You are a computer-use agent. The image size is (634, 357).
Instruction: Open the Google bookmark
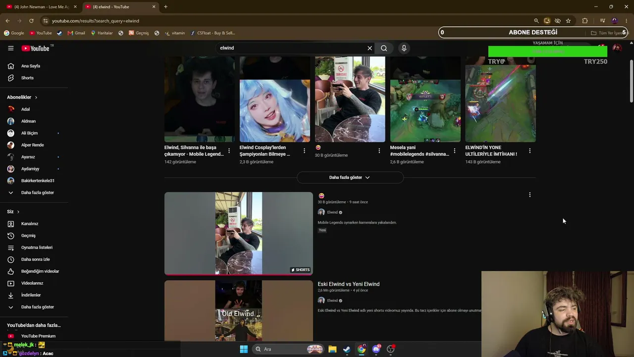point(14,33)
